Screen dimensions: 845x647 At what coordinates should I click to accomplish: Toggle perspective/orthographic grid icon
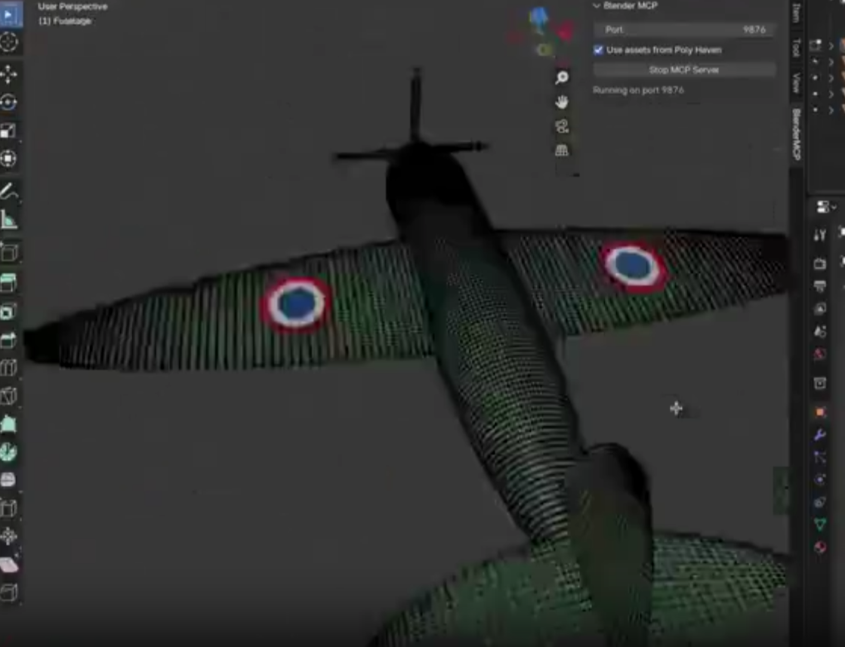[562, 150]
